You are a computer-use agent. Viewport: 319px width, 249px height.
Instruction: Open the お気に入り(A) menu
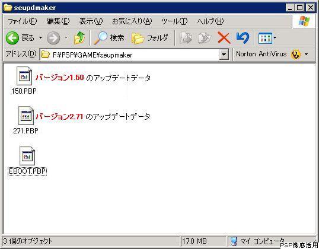point(132,21)
